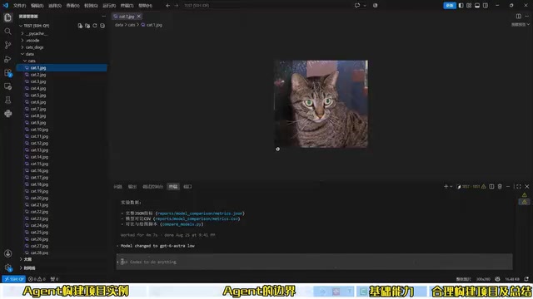The image size is (533, 299).
Task: Open the Extensions view
Action: pyautogui.click(x=7, y=72)
